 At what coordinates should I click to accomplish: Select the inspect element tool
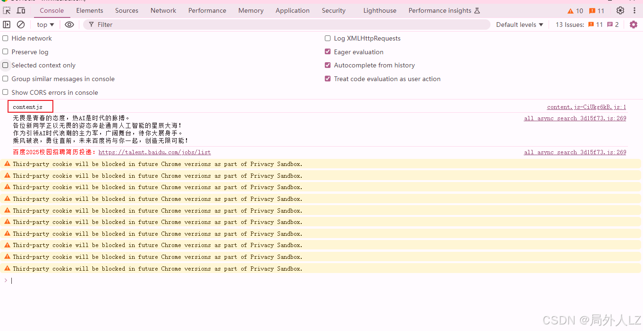(6, 10)
